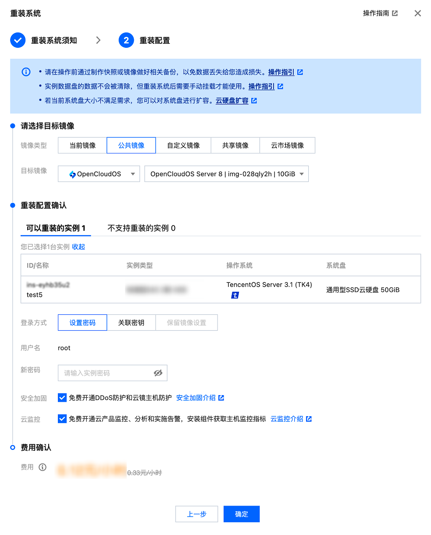The image size is (431, 535).
Task: Open the first 操作指引 backup link
Action: (281, 72)
